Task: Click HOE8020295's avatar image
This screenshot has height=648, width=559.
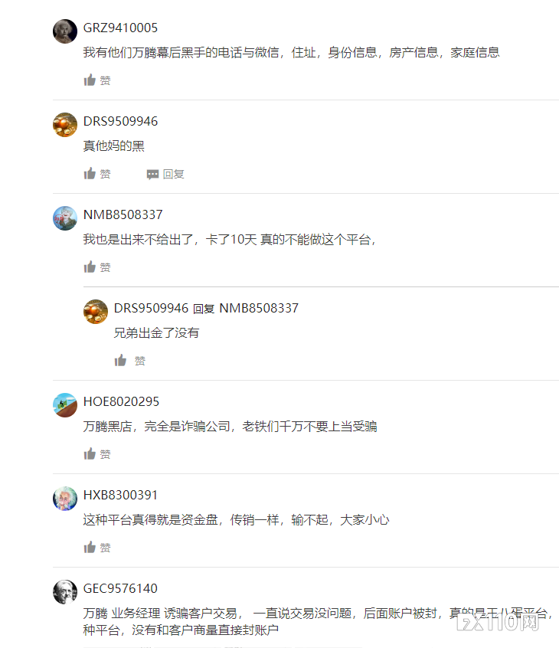Action: pos(65,404)
